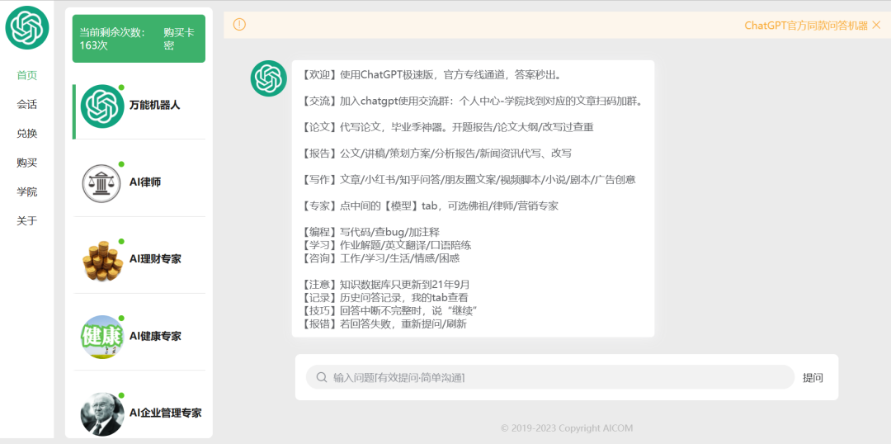
Task: Click the ChatGPT官方同款问答机器 notice text
Action: 806,25
